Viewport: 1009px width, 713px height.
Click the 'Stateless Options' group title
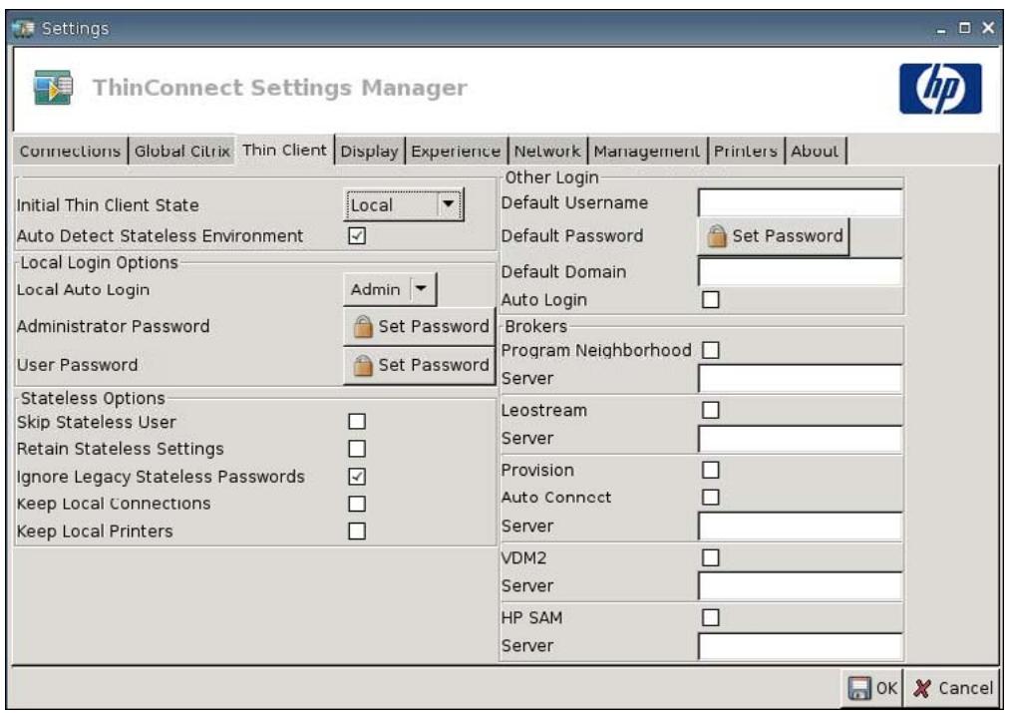coord(93,398)
